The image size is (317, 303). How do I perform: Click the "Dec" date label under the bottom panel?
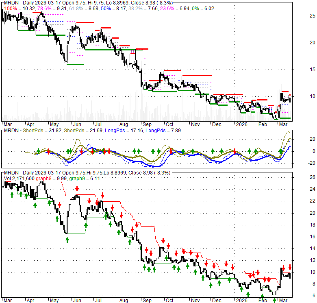click(217, 301)
